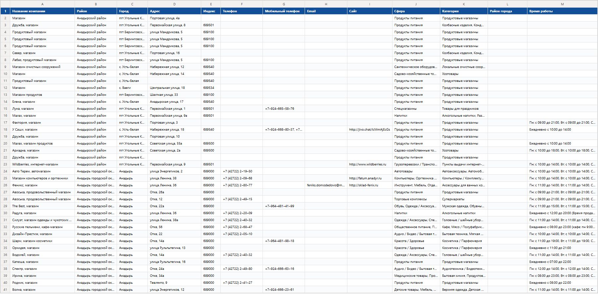Select the 'Центральная улица, 18' cell
The height and width of the screenshot is (299, 598).
pos(174,88)
